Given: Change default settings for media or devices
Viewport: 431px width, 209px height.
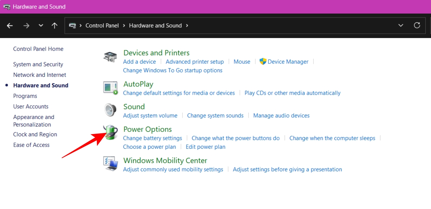Looking at the screenshot, I should click(179, 93).
